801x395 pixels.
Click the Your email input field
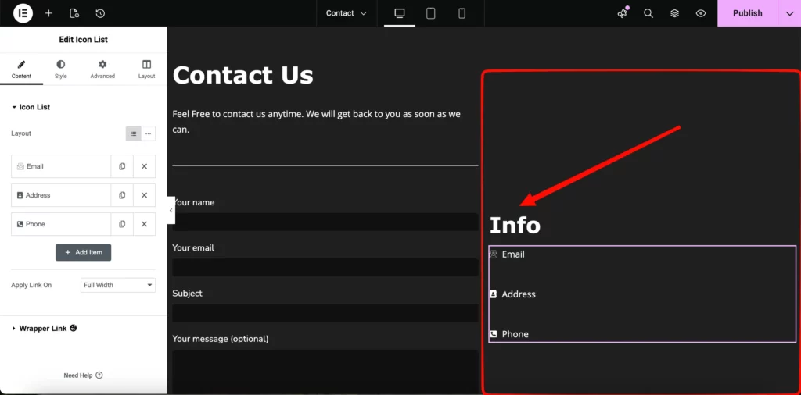[x=325, y=267]
